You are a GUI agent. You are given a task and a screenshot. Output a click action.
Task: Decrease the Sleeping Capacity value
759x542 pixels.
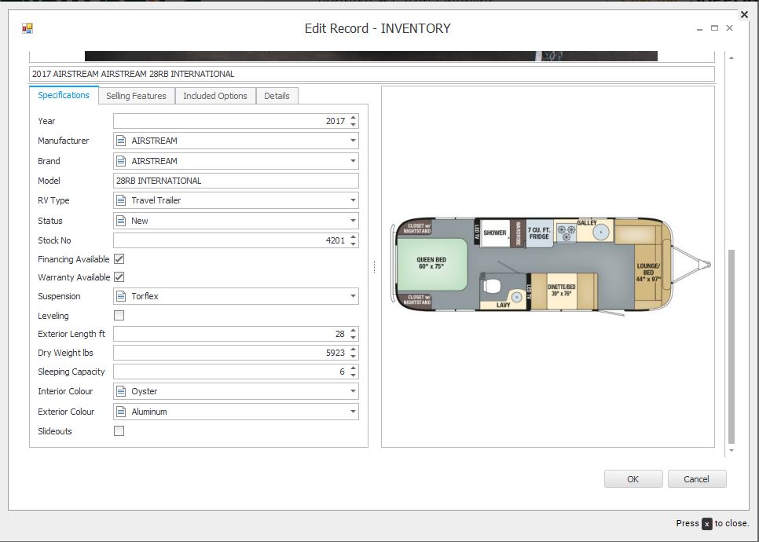coord(354,375)
